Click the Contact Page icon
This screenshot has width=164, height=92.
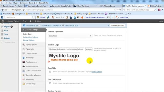click(x=24, y=84)
